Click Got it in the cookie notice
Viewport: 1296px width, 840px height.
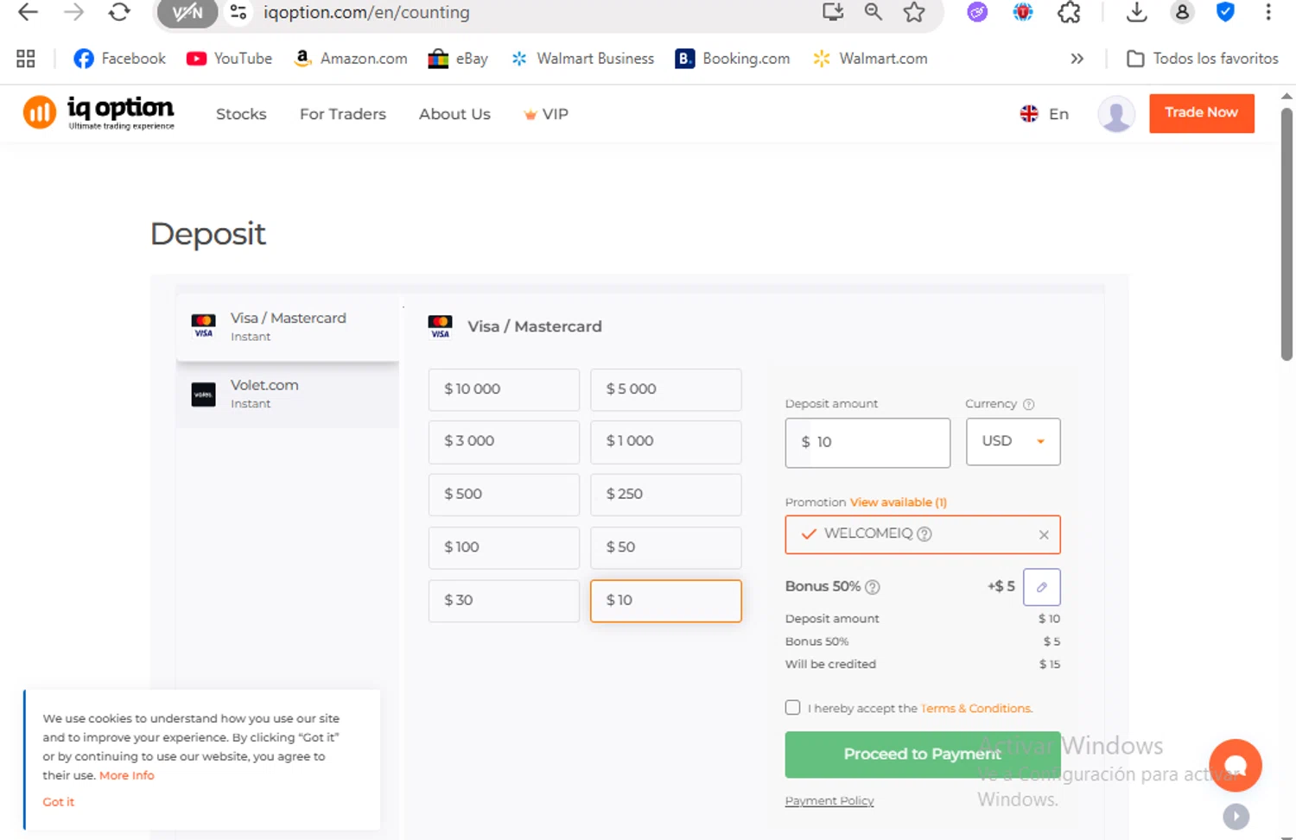click(59, 802)
